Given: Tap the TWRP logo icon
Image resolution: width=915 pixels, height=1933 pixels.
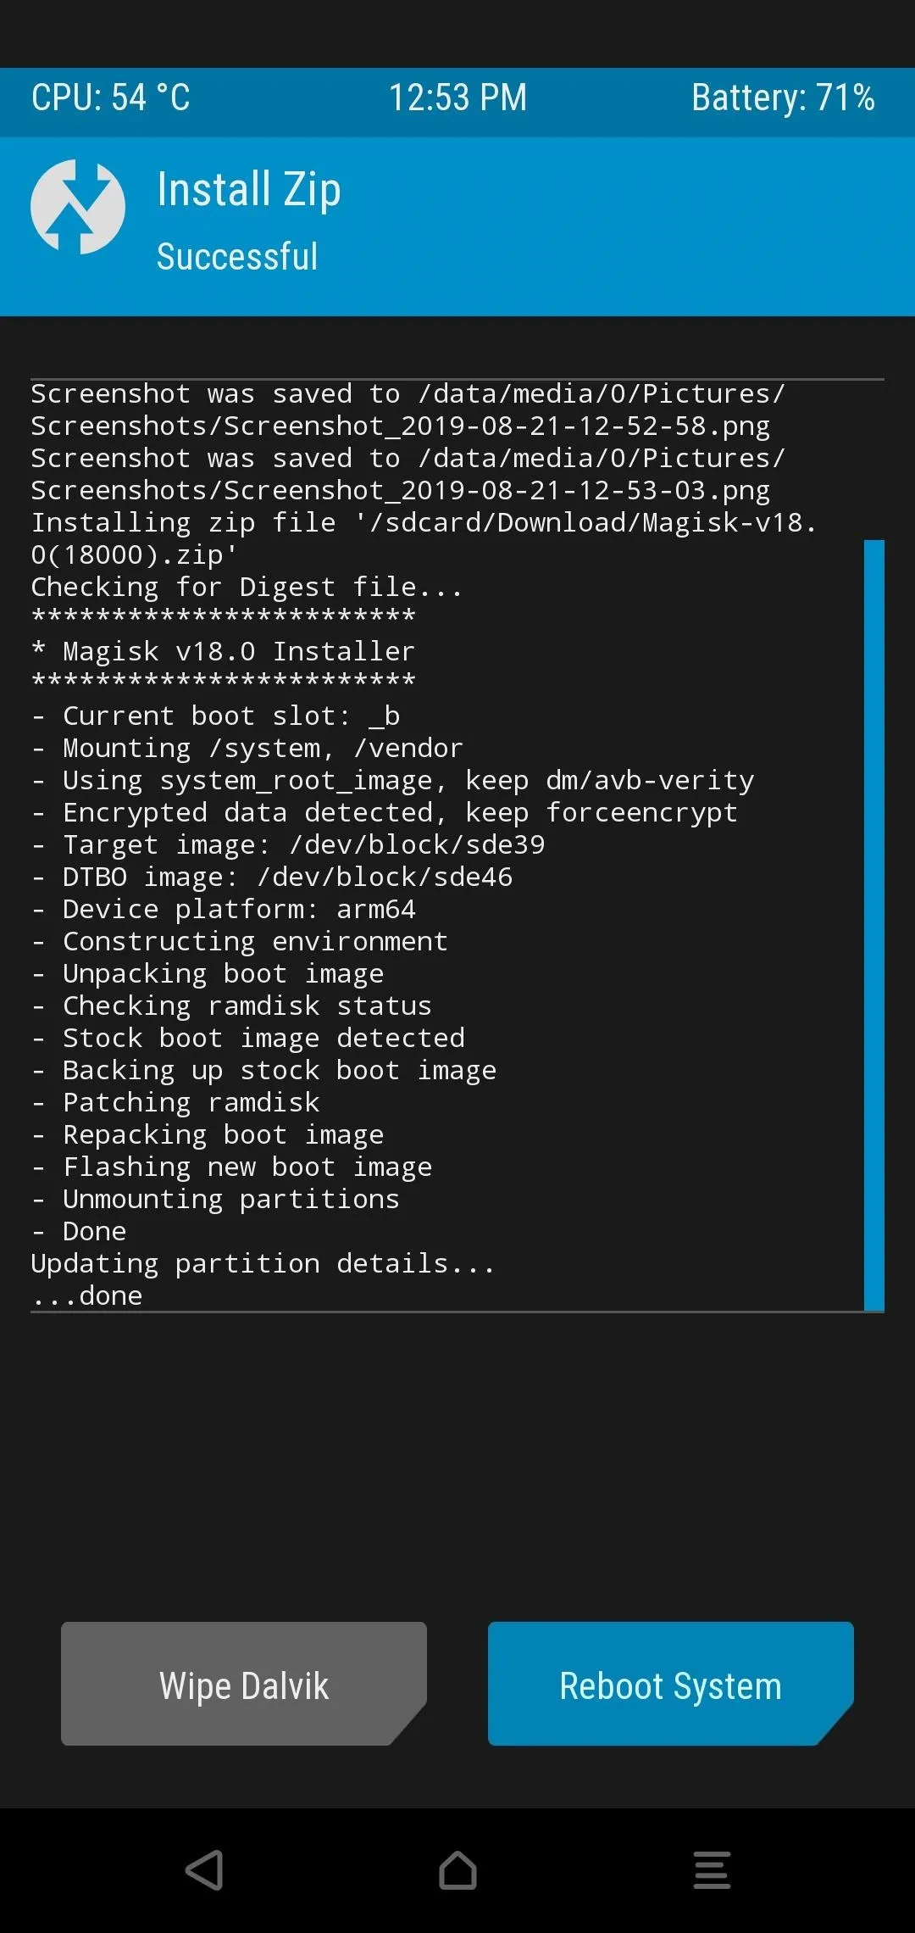Looking at the screenshot, I should point(78,207).
